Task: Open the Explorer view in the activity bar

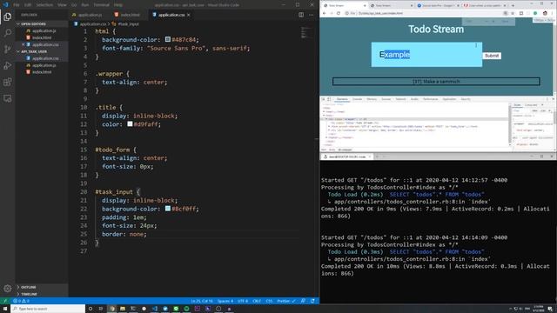Action: [8, 17]
